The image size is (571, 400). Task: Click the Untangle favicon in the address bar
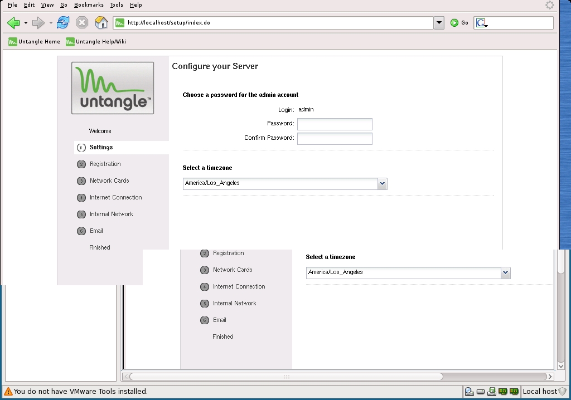119,23
